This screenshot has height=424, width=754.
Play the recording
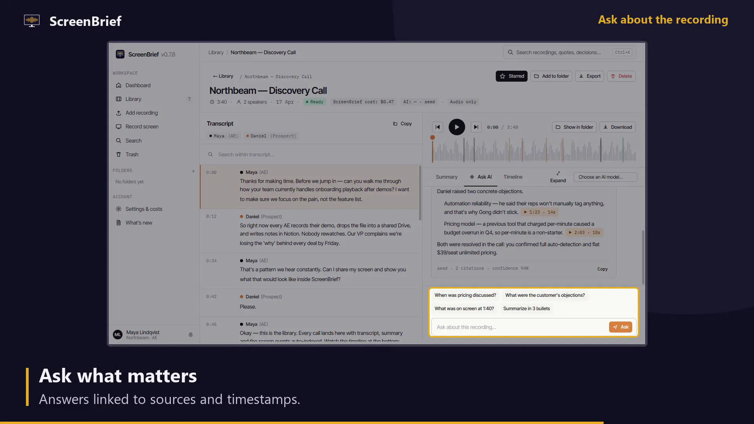point(456,127)
